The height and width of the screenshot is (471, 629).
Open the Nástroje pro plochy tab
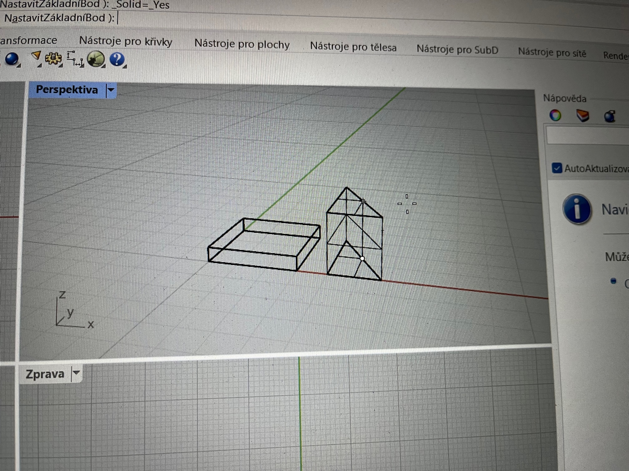242,44
